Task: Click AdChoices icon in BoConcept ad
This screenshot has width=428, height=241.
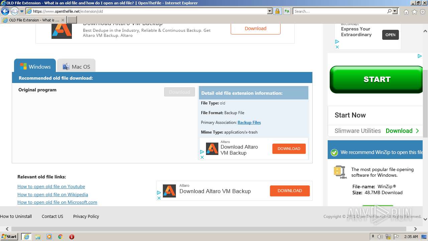Action: point(337,42)
